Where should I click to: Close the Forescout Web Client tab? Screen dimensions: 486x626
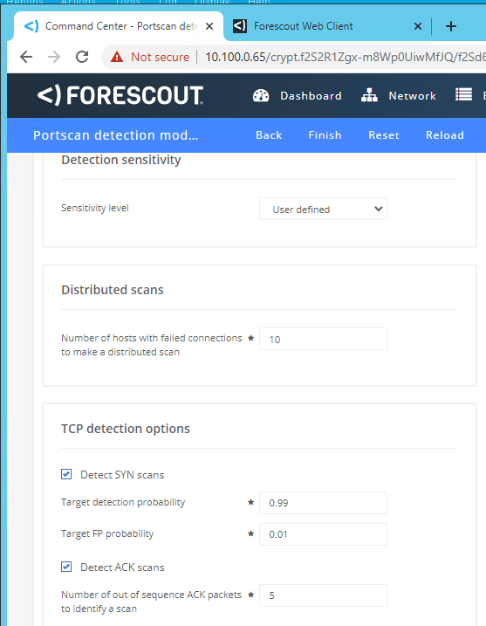[418, 26]
